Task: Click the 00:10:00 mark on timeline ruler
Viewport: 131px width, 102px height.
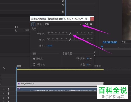Action: pos(97,66)
